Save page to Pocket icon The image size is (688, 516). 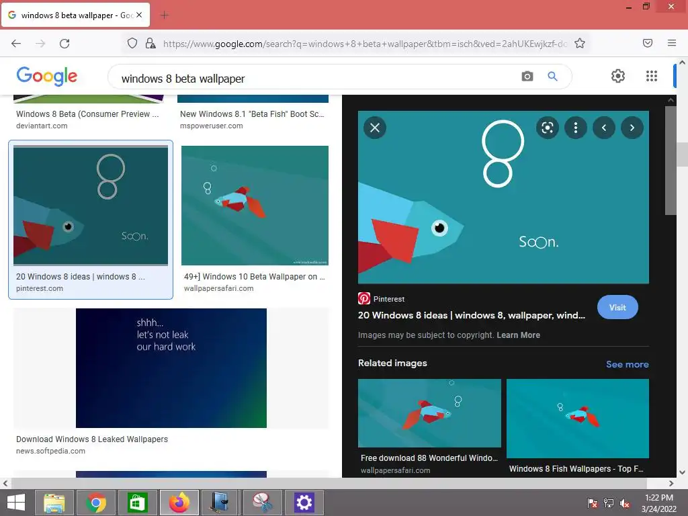[648, 43]
